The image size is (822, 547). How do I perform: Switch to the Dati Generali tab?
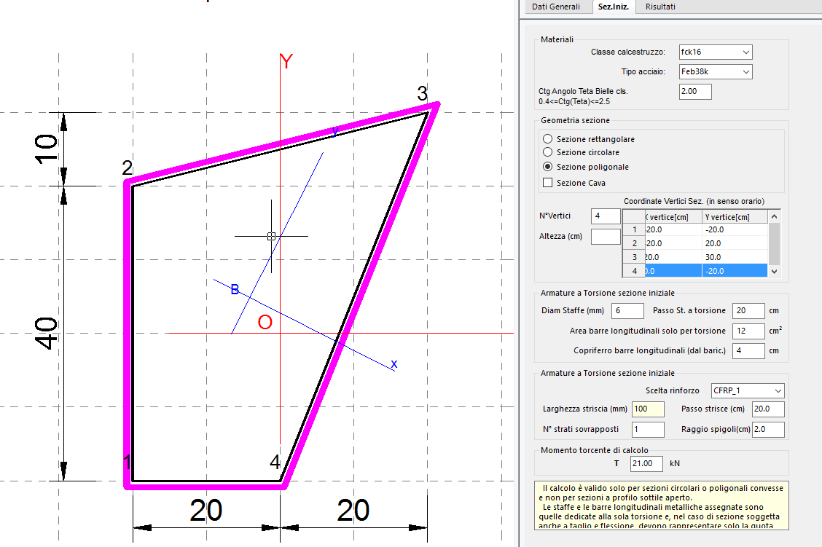(x=556, y=7)
